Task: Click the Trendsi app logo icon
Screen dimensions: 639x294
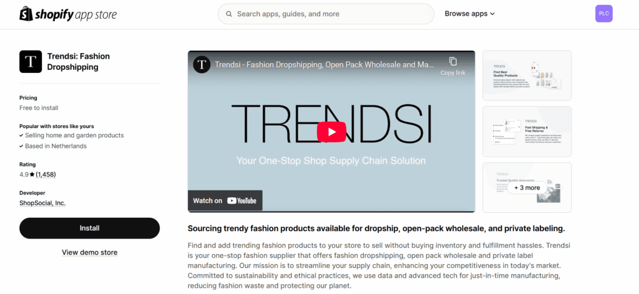Action: coord(31,62)
